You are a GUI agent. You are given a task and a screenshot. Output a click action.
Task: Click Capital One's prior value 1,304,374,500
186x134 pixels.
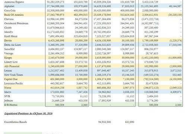click(x=103, y=79)
